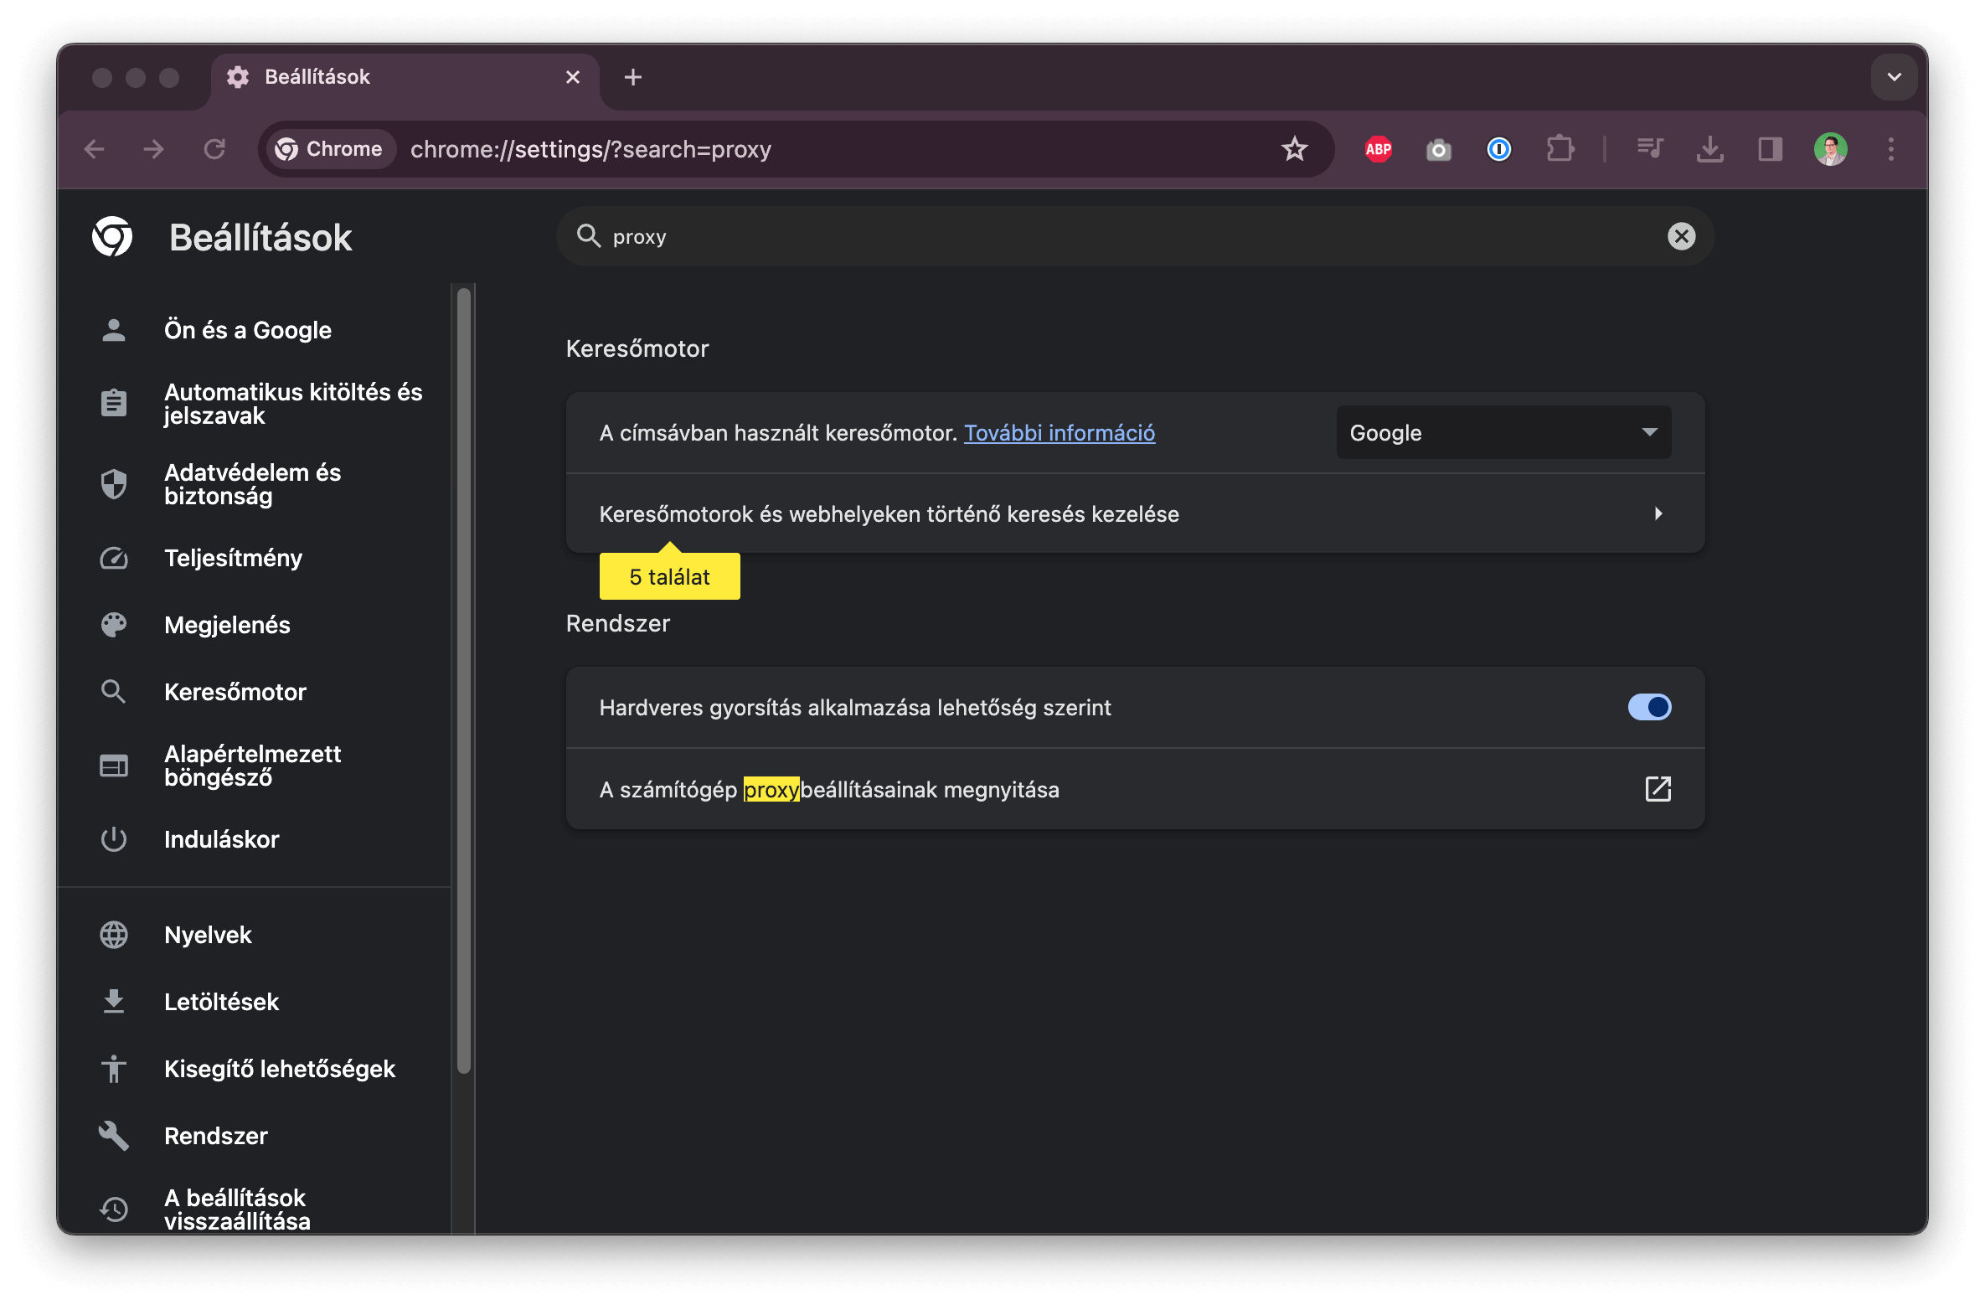Open the 1Password extension icon
Screen dimensions: 1985x1305
pyautogui.click(x=1498, y=150)
